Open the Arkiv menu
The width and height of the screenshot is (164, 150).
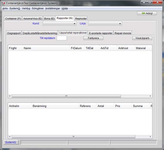tap(5, 8)
